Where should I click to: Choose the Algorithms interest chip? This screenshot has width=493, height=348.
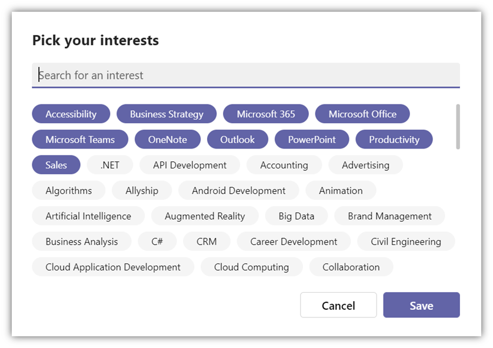click(x=69, y=191)
